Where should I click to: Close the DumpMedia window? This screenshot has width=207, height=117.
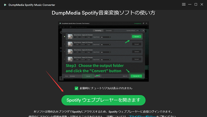click(202, 4)
